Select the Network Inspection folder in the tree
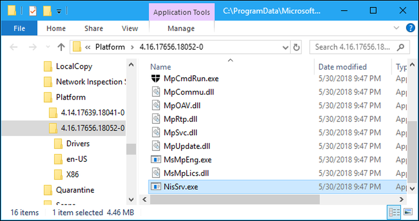The height and width of the screenshot is (221, 419). coord(85,82)
